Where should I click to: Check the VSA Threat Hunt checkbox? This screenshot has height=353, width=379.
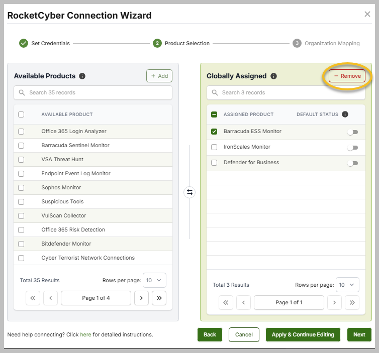[x=21, y=160]
